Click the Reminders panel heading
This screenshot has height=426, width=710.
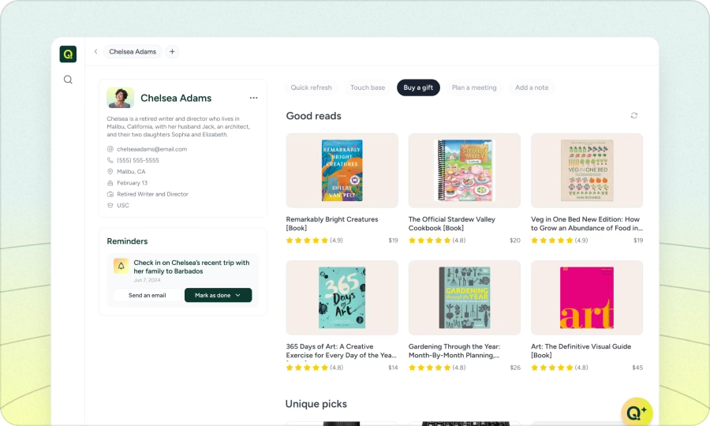click(x=127, y=241)
